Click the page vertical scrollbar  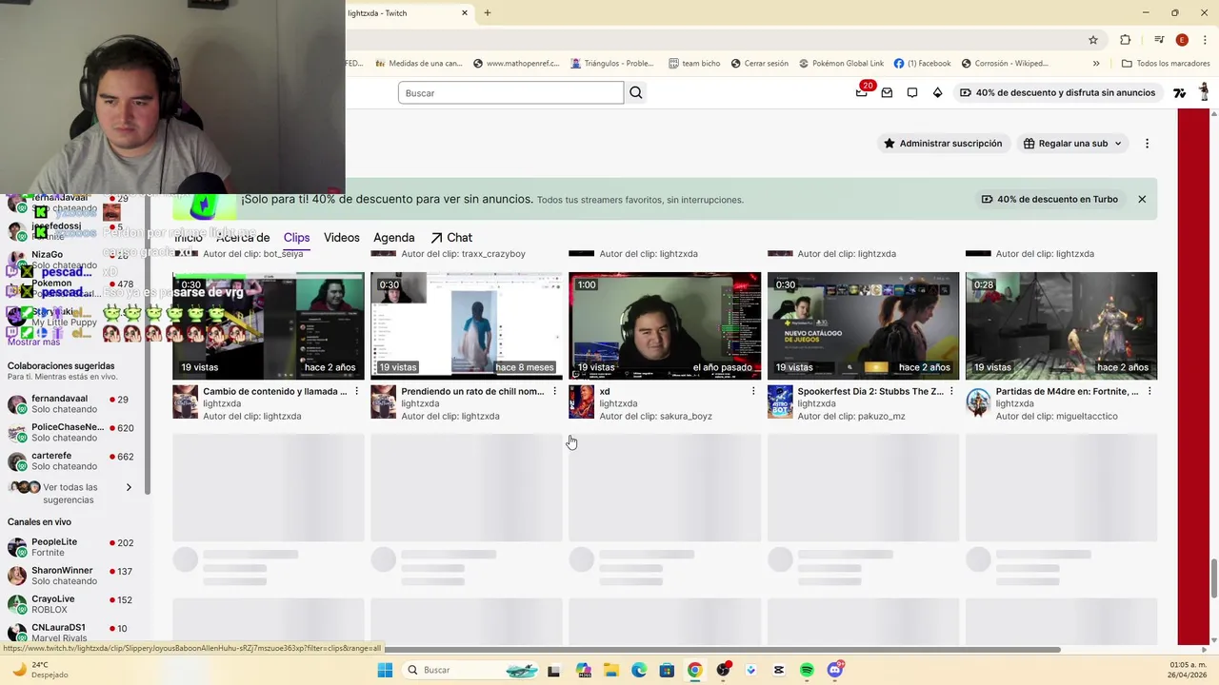pos(1214,578)
